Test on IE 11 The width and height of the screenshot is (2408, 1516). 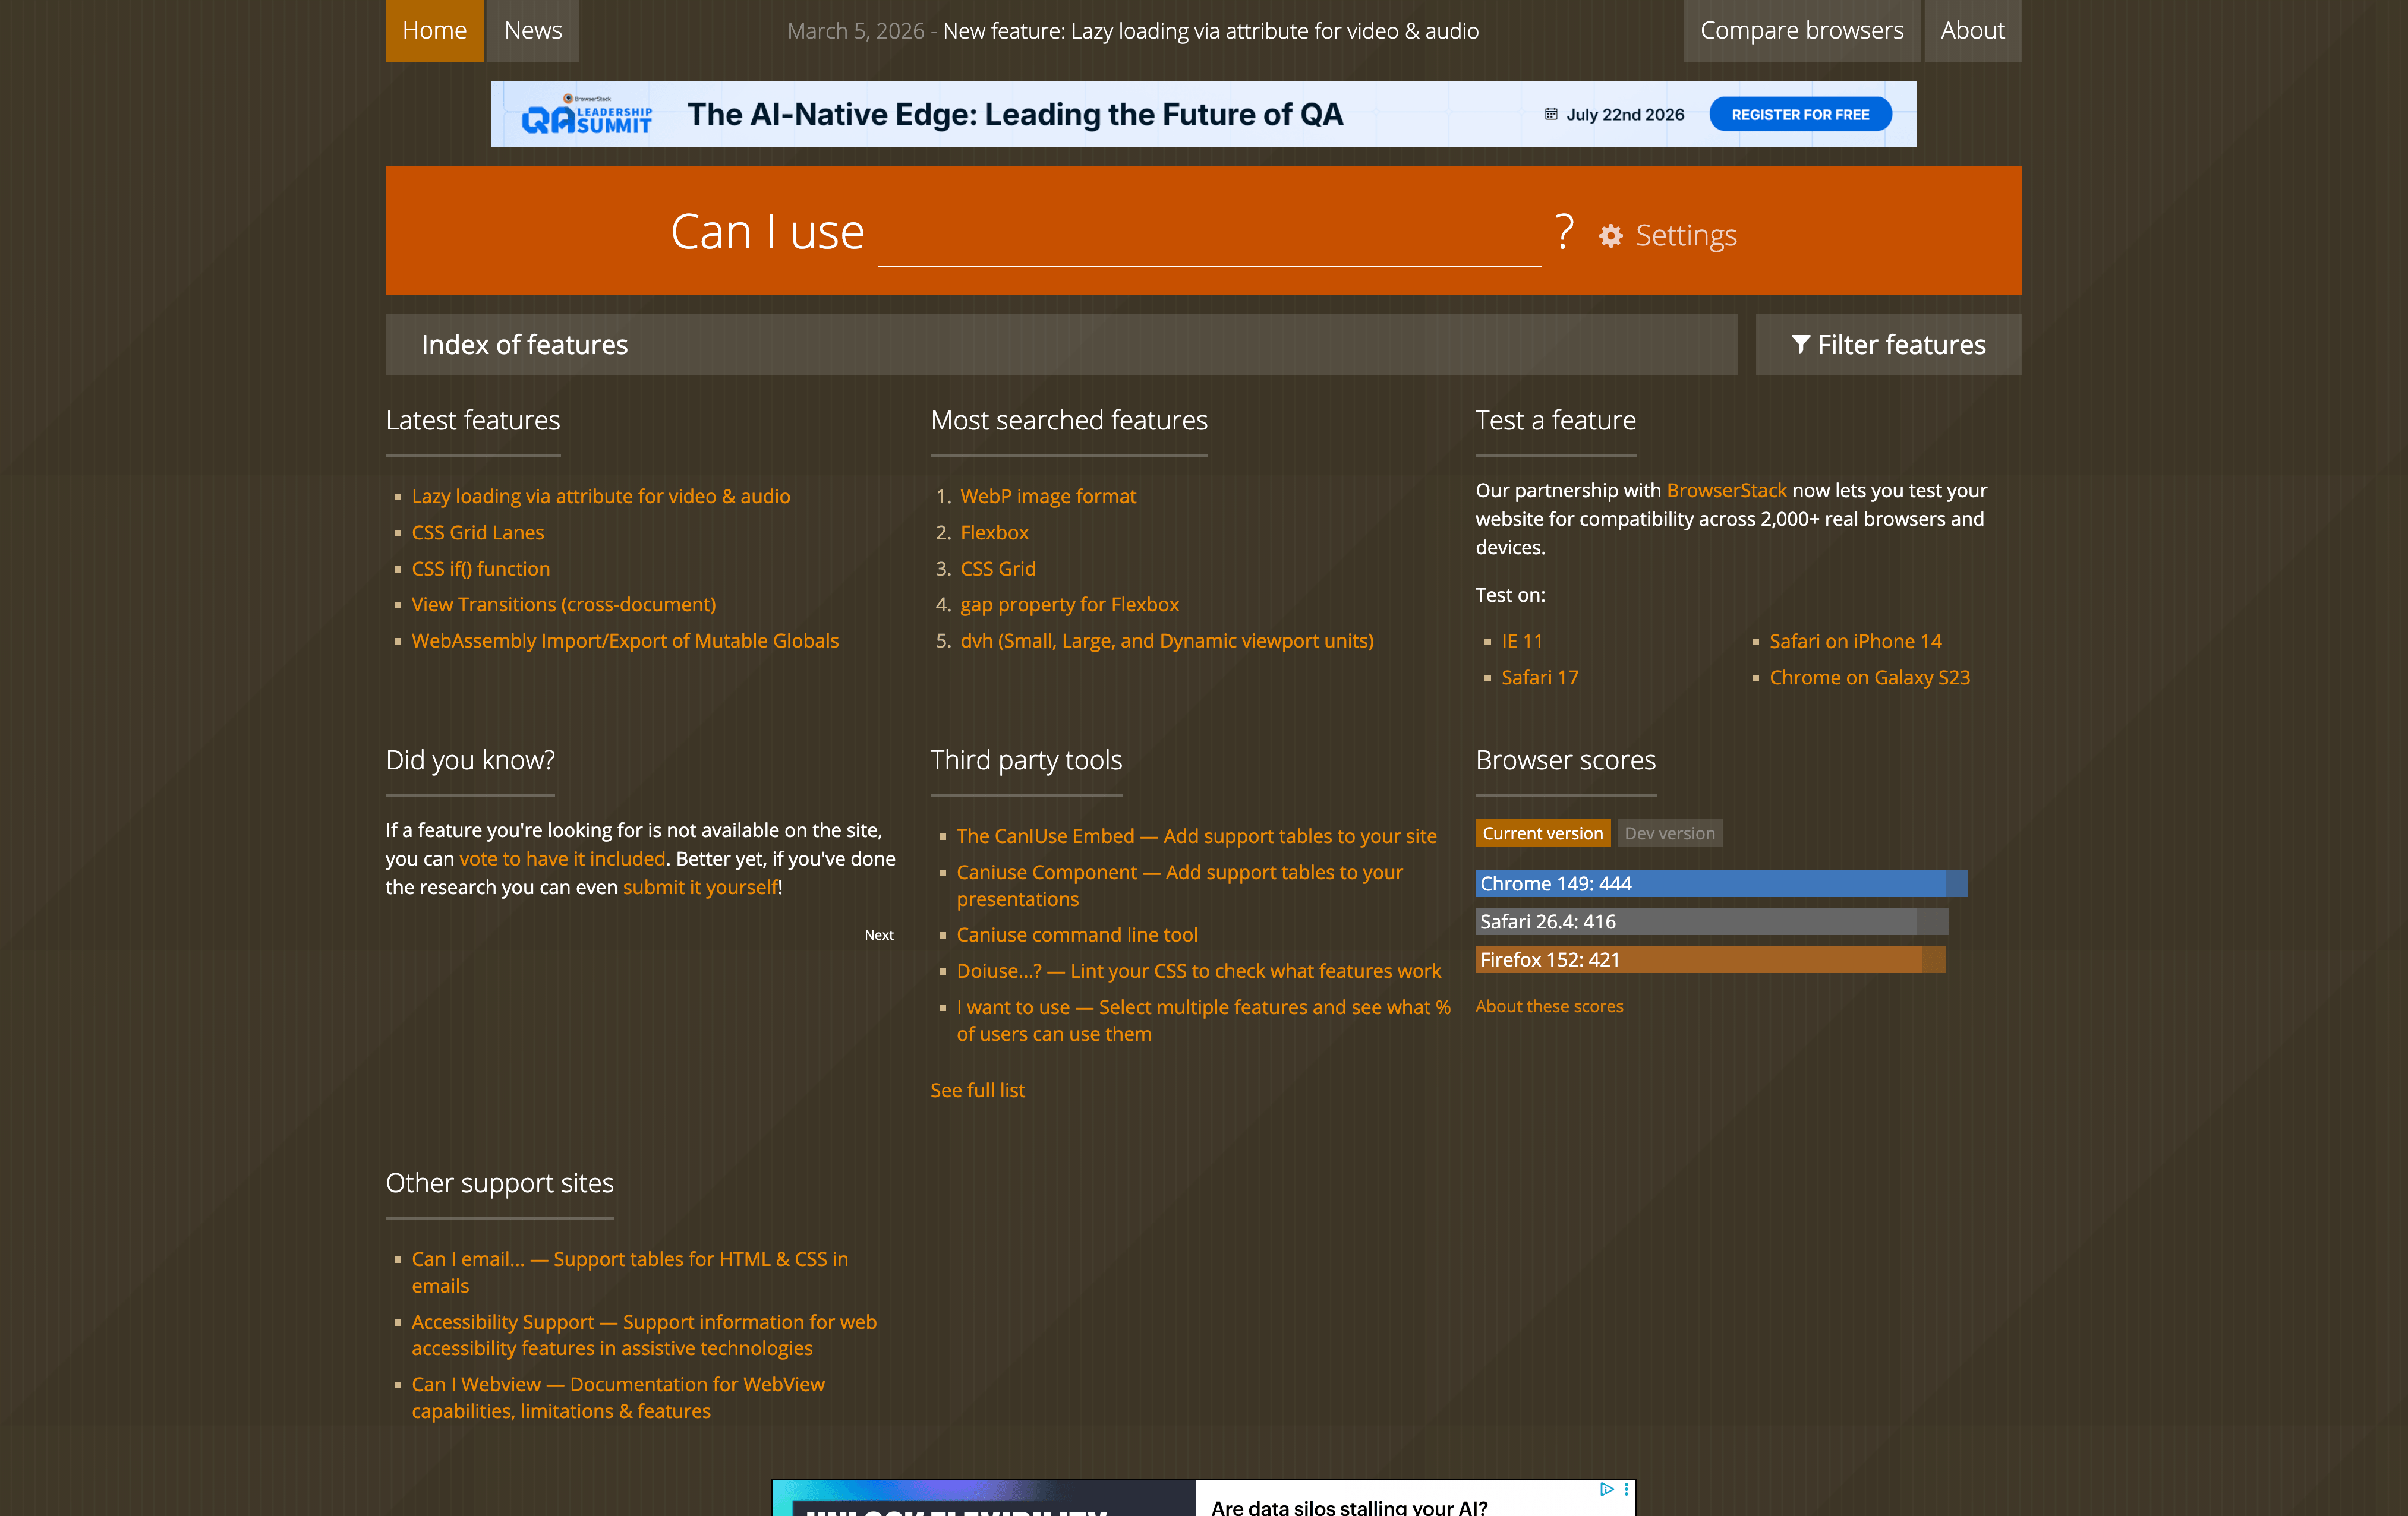click(1522, 642)
